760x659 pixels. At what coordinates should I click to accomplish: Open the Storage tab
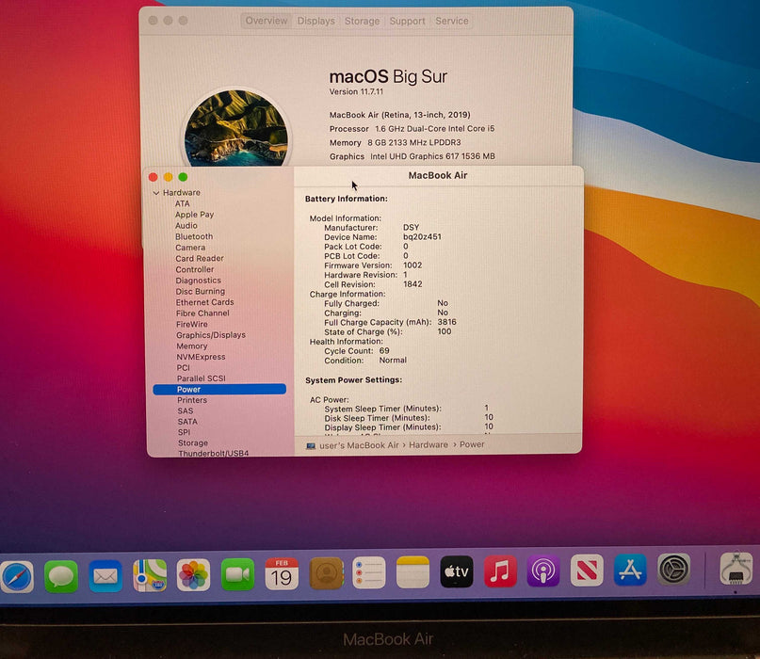(x=362, y=21)
